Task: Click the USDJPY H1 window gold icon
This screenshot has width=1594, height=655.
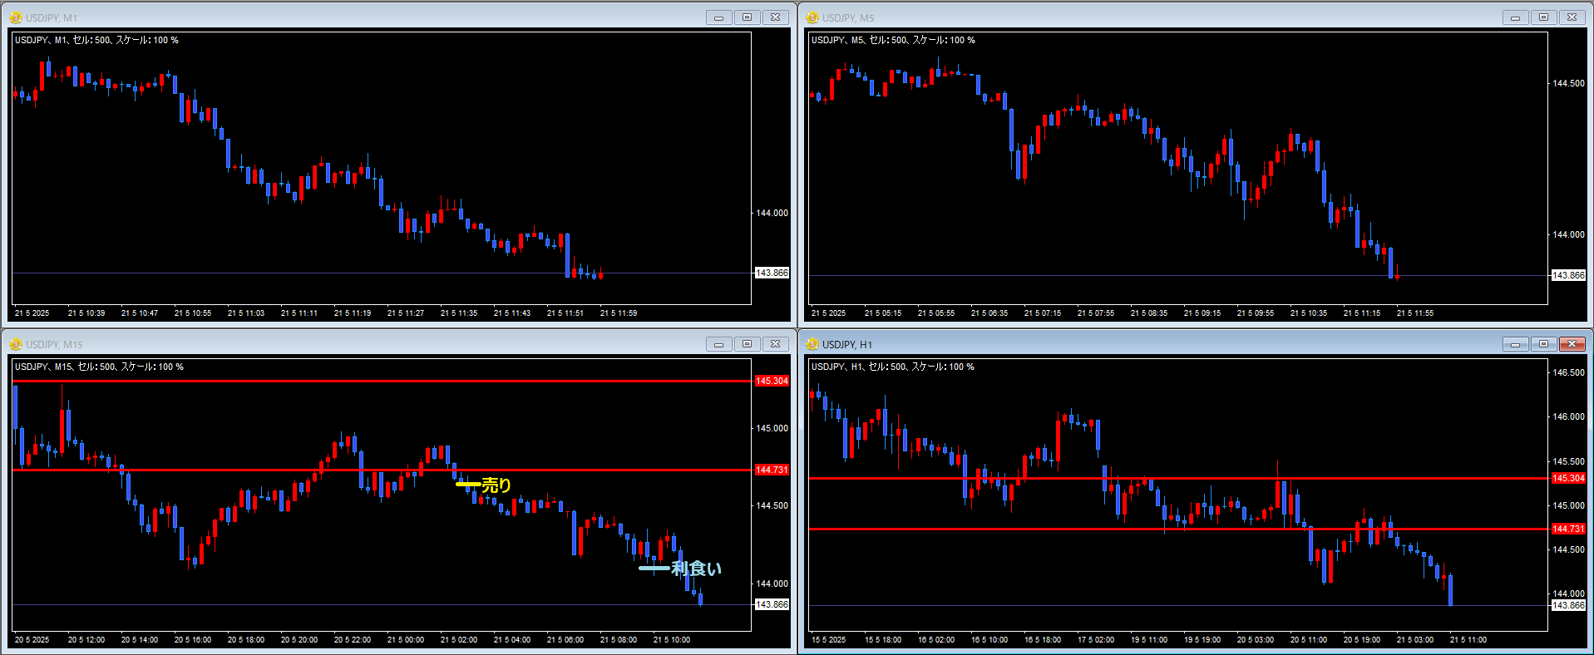Action: coord(812,344)
